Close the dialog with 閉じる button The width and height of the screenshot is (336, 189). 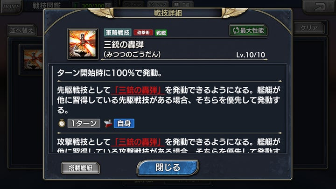tap(168, 168)
